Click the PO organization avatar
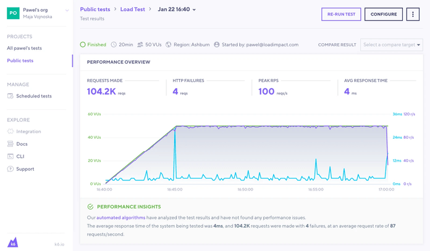Image resolution: width=430 pixels, height=251 pixels. tap(13, 13)
